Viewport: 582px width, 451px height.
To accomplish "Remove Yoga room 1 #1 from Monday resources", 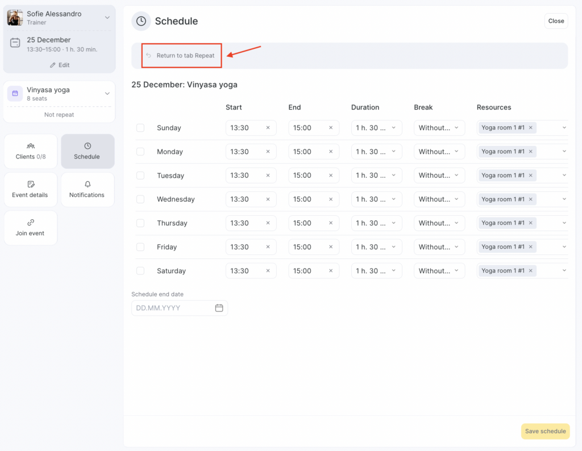I will [530, 152].
